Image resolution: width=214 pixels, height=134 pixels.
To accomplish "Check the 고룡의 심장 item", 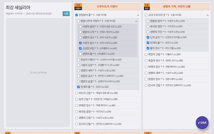I will [79, 65].
